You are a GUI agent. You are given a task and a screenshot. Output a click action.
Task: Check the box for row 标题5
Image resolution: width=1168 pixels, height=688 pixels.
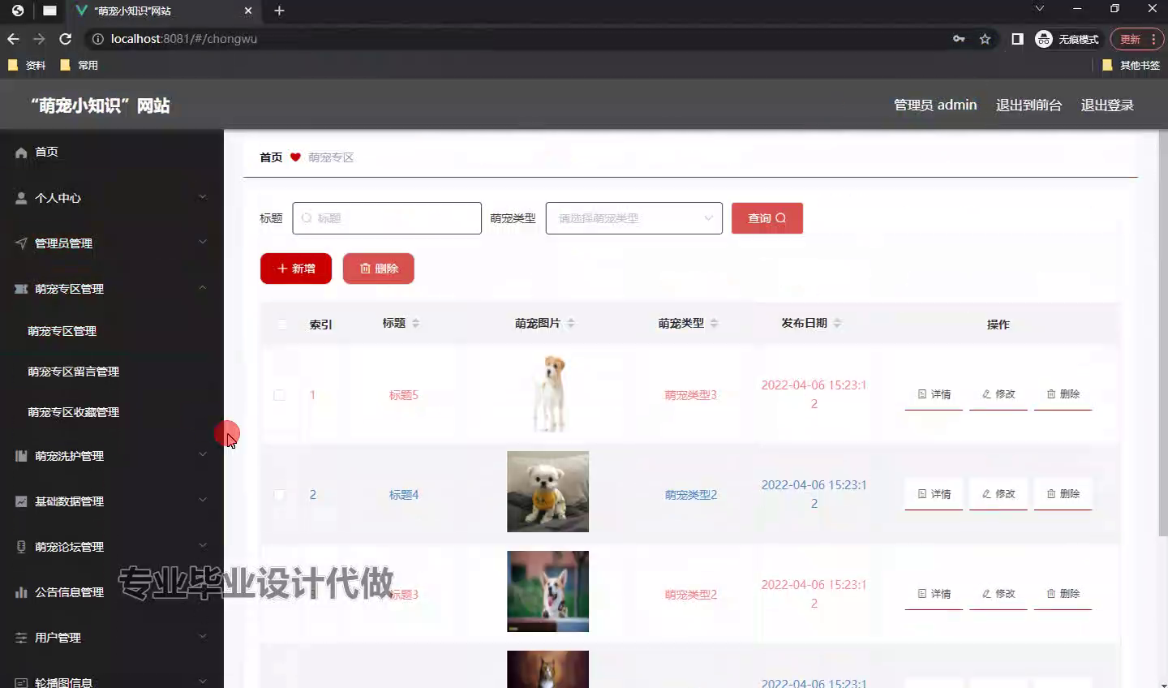click(279, 395)
